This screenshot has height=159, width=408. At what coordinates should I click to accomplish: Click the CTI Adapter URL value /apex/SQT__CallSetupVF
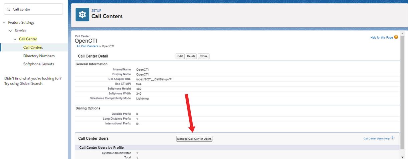tap(154, 79)
